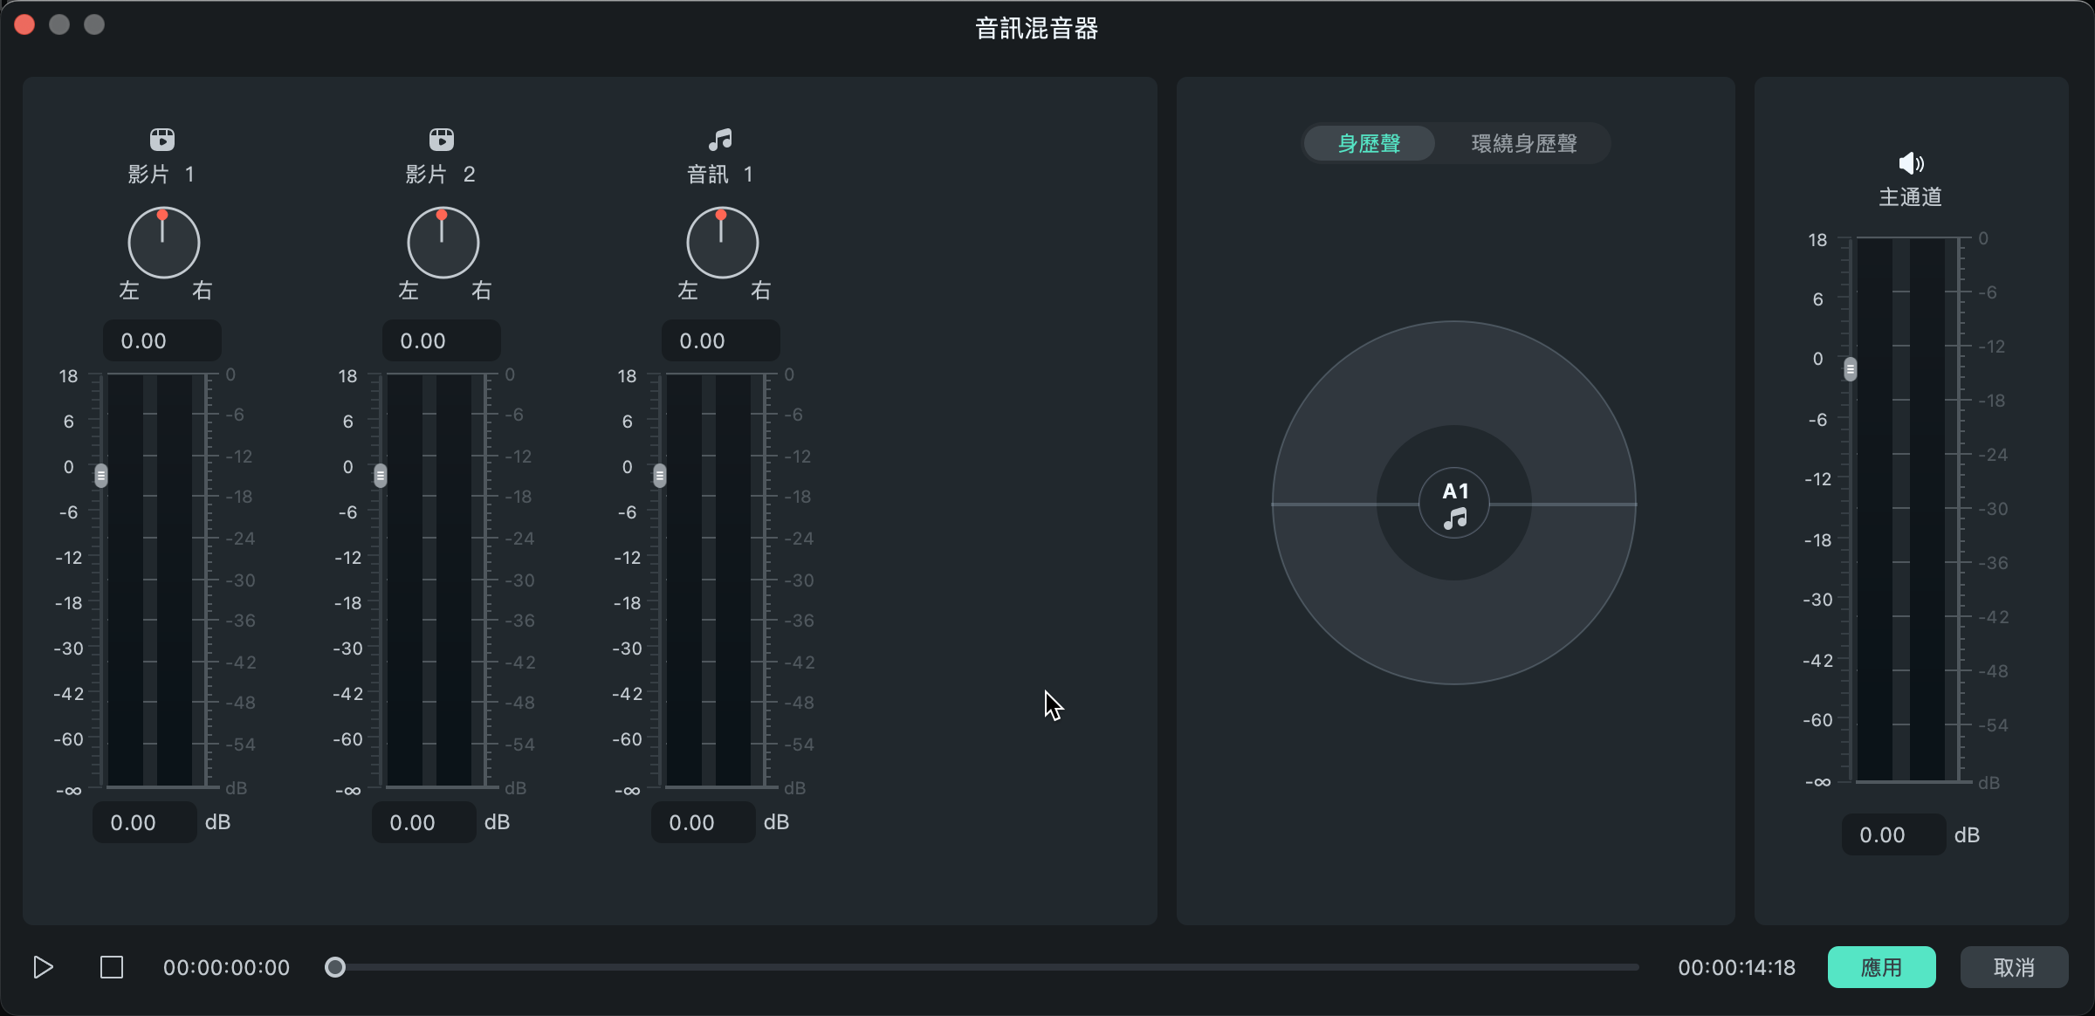The width and height of the screenshot is (2095, 1016).
Task: Click the 主通道 speaker icon
Action: pyautogui.click(x=1911, y=163)
